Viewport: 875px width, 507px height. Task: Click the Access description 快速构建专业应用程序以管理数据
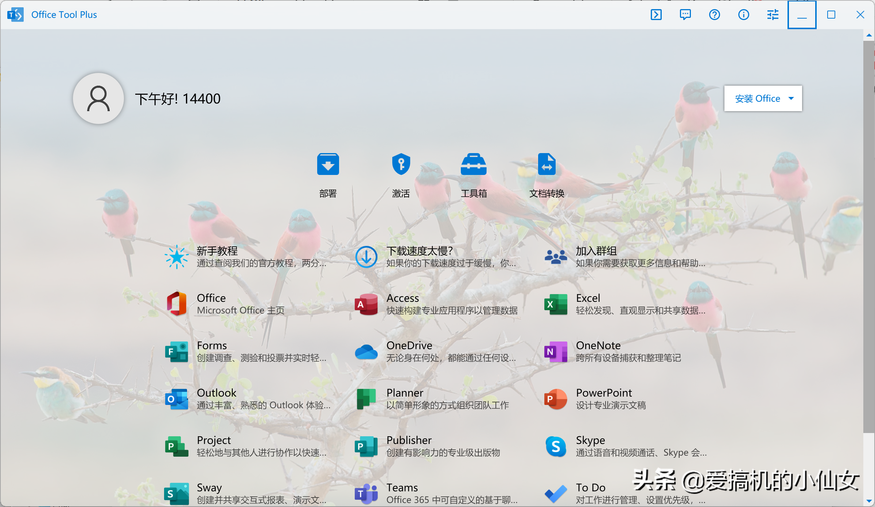pos(452,310)
